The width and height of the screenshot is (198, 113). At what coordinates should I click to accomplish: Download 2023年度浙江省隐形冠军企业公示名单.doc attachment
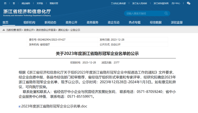click(54, 106)
